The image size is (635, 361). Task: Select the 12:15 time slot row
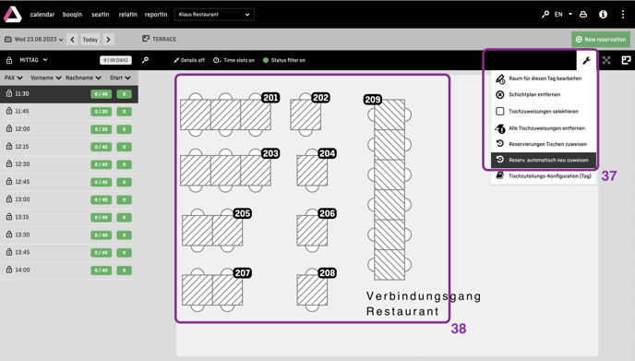tap(69, 147)
